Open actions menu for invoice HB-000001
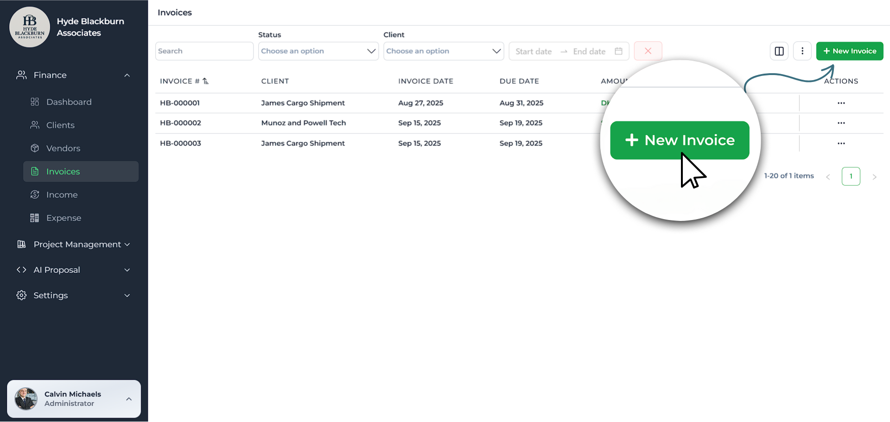Screen dimensions: 890x422 [x=841, y=103]
